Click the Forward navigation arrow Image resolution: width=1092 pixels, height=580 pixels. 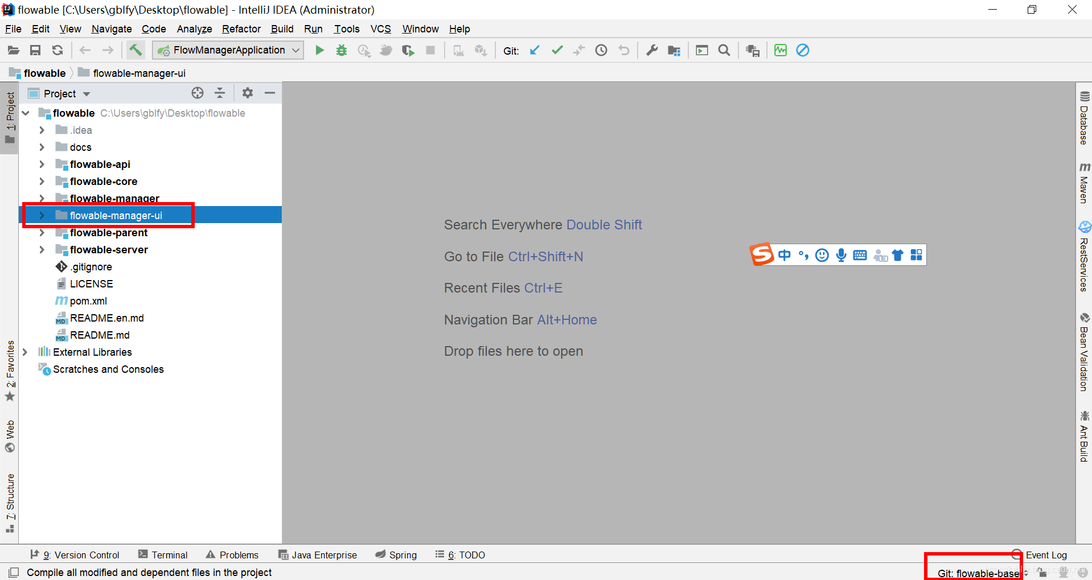[108, 50]
